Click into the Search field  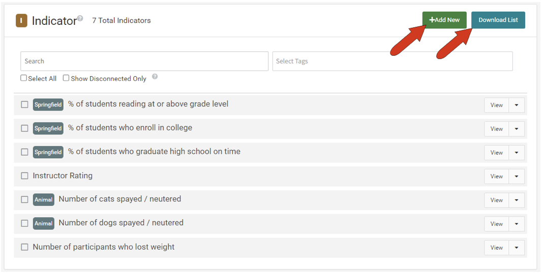[x=144, y=61]
